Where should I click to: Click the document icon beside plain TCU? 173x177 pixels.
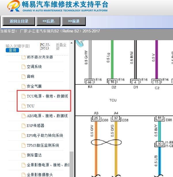click(24, 106)
